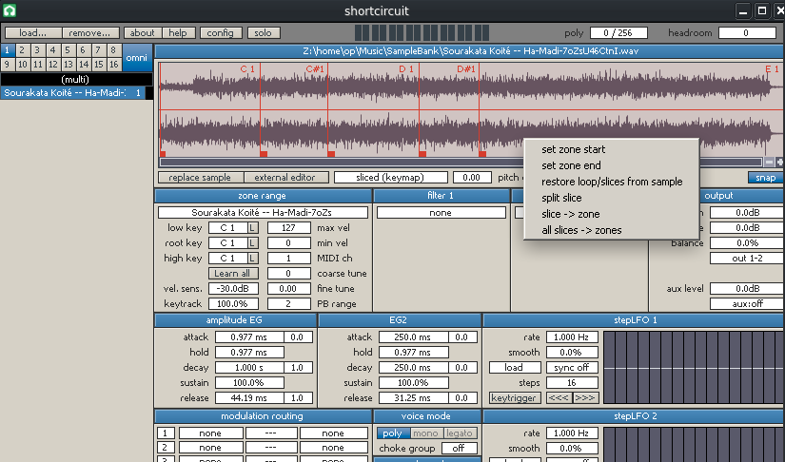Click the keytrack 100.0% field
Image resolution: width=785 pixels, height=462 pixels.
click(x=233, y=303)
